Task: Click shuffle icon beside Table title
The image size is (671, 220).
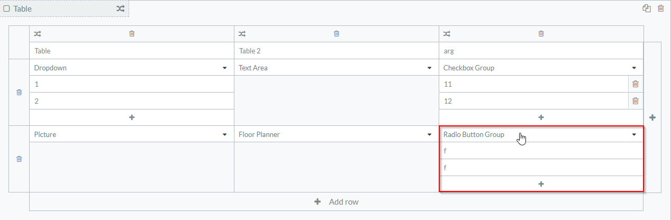Action: [x=121, y=8]
